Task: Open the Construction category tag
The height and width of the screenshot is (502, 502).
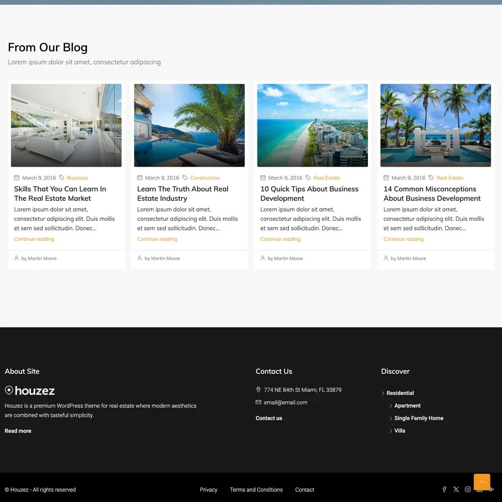Action: click(205, 178)
